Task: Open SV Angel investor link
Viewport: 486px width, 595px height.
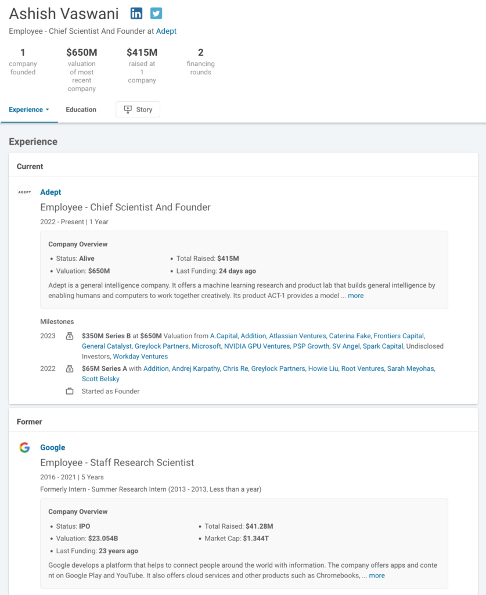Action: click(x=346, y=346)
